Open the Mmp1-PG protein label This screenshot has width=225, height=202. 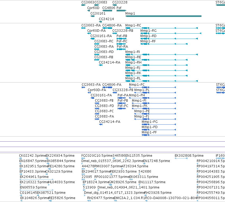(150, 122)
